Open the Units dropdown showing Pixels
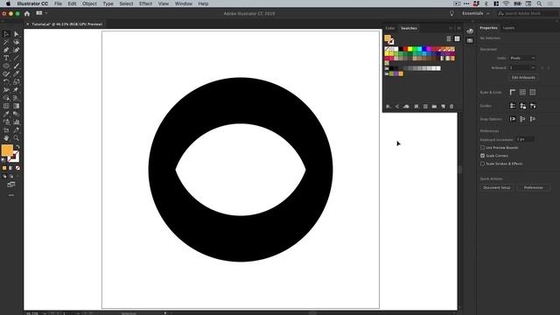This screenshot has height=315, width=560. point(522,58)
